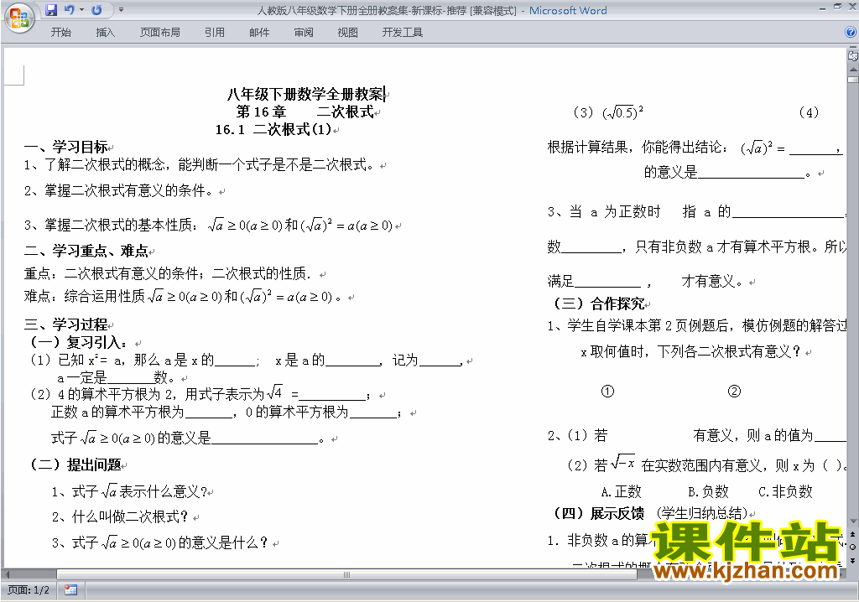Click the heading 16.1 二次根式(1)
Screen dimensions: 859x602
coord(274,130)
